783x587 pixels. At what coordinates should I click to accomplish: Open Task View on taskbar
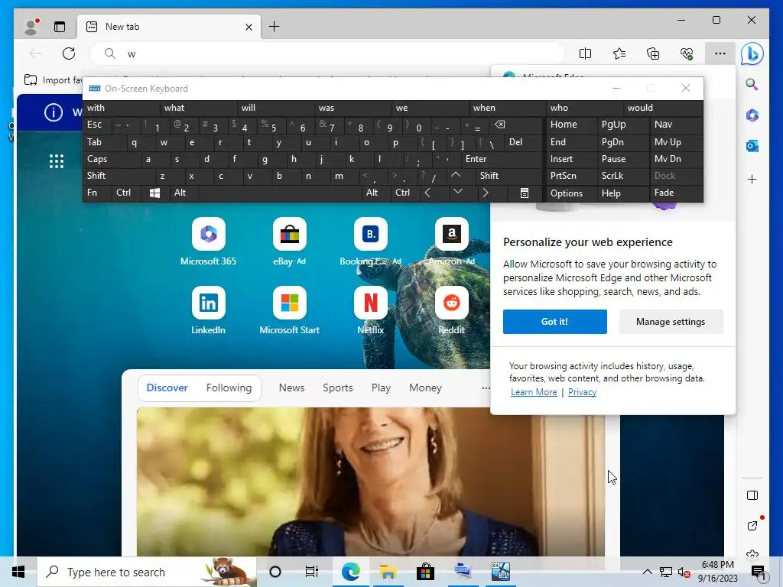click(312, 572)
